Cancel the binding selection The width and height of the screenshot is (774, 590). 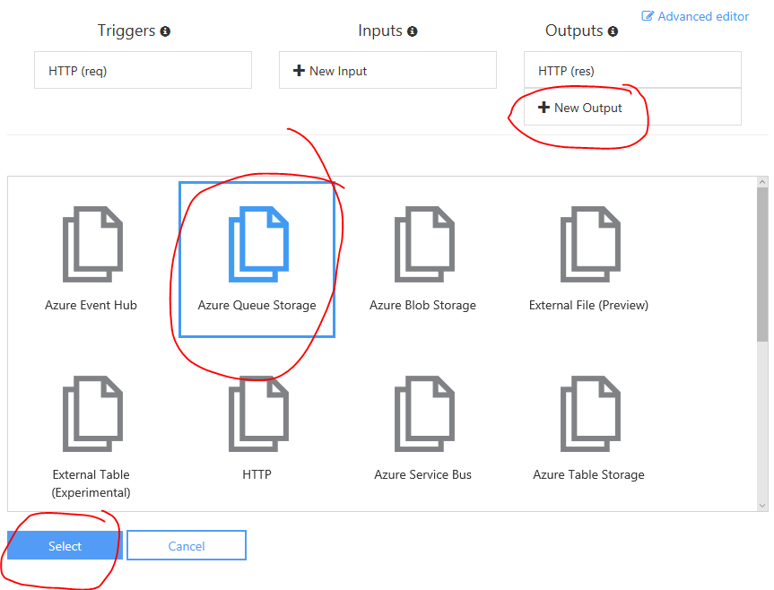coord(187,545)
